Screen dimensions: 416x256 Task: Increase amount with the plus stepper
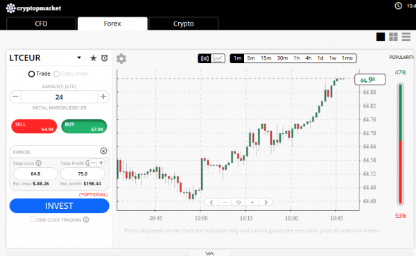pos(103,96)
